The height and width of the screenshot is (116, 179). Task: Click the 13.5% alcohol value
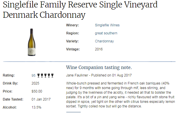(36, 107)
